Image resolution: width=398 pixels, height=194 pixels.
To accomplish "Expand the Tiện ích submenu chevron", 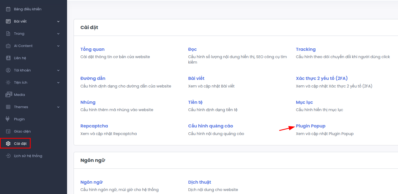I will coord(58,83).
